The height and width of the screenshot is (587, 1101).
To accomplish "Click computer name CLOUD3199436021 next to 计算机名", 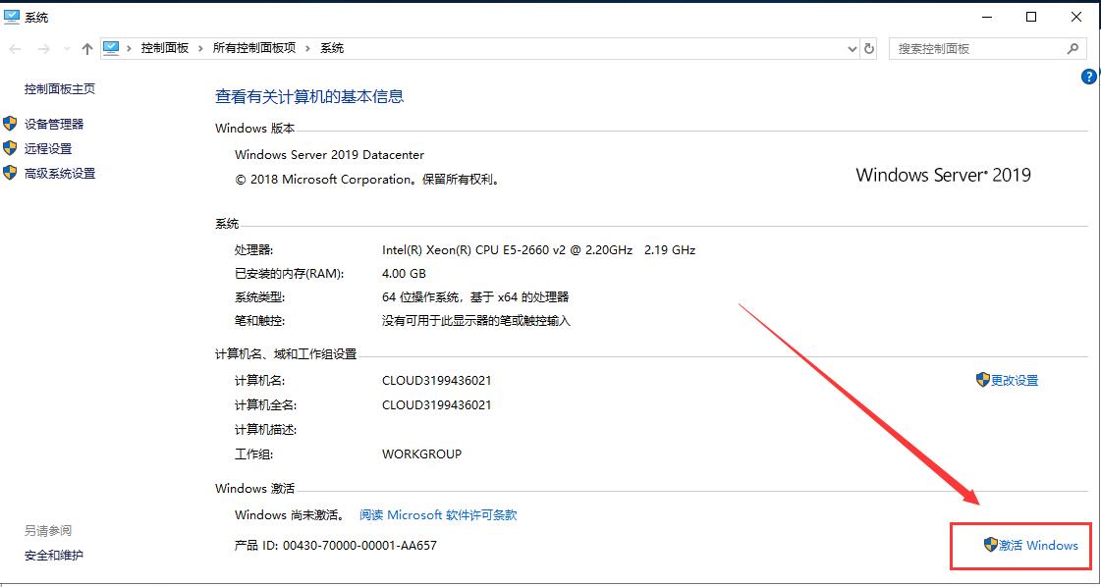I will pyautogui.click(x=437, y=381).
